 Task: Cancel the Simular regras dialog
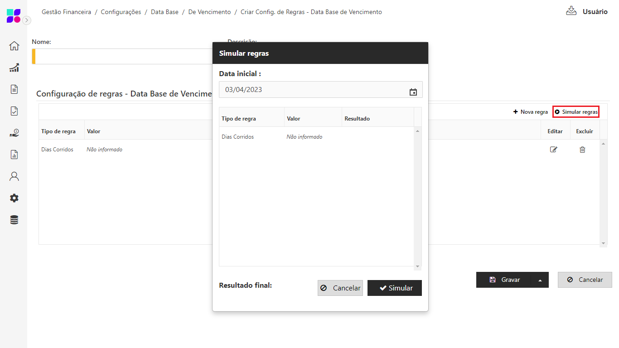point(340,288)
